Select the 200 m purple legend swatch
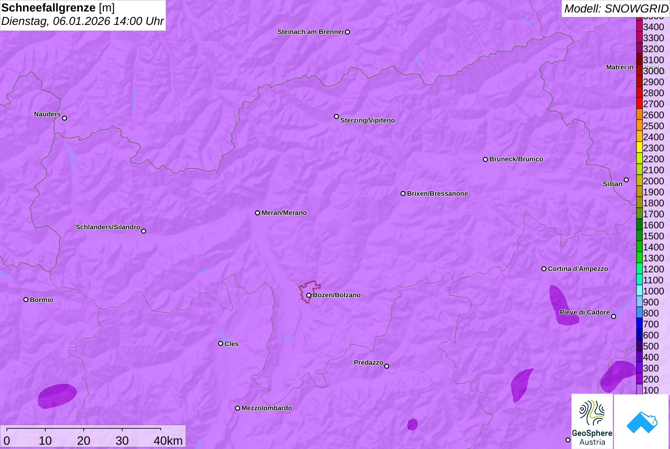Image resolution: width=670 pixels, height=449 pixels. (639, 378)
